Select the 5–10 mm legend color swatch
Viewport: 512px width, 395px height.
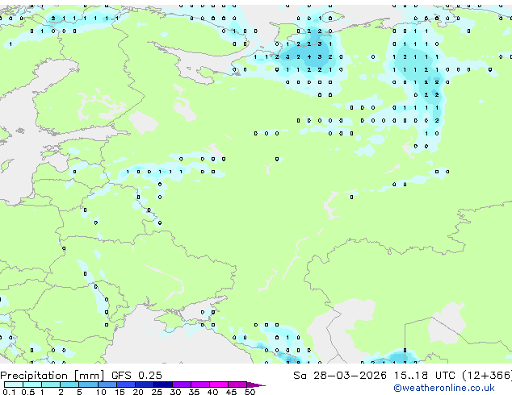[88, 385]
